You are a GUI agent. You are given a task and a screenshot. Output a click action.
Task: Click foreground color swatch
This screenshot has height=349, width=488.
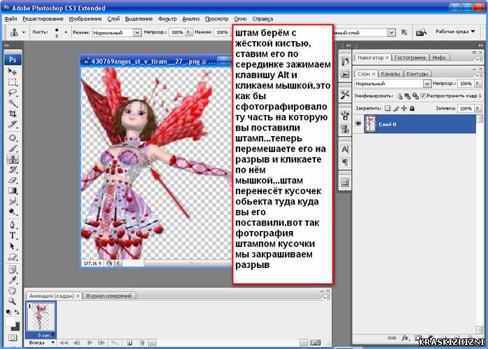coord(10,321)
